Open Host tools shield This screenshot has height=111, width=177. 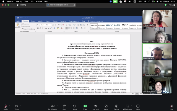point(95,107)
